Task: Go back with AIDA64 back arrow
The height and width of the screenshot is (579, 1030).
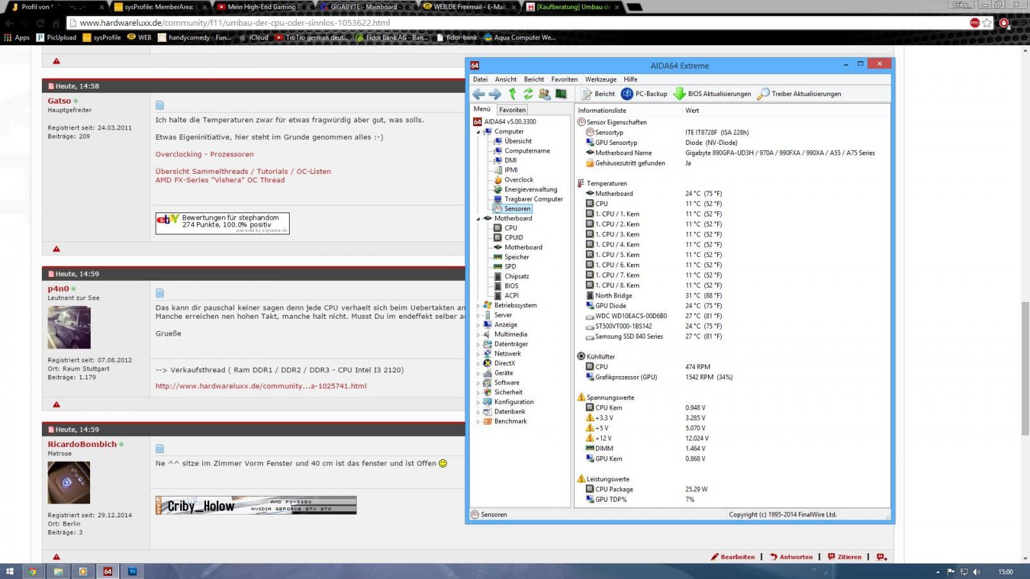Action: [478, 94]
